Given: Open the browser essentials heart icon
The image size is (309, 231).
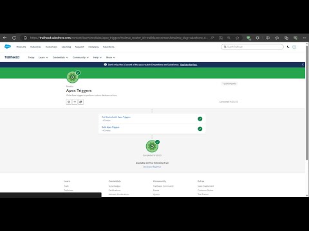Looking at the screenshot, I should tap(295, 38).
